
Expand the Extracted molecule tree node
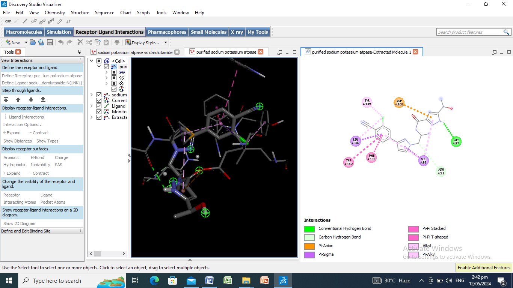pos(92,117)
